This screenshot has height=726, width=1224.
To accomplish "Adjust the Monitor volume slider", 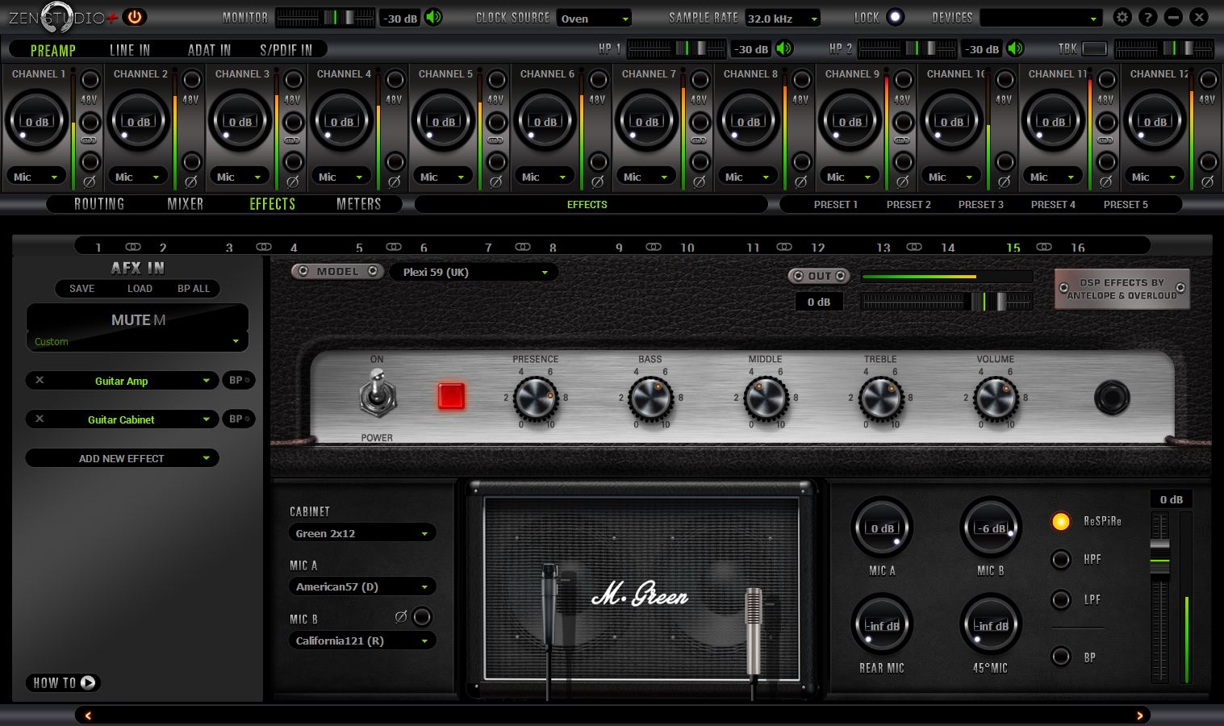I will pyautogui.click(x=325, y=17).
